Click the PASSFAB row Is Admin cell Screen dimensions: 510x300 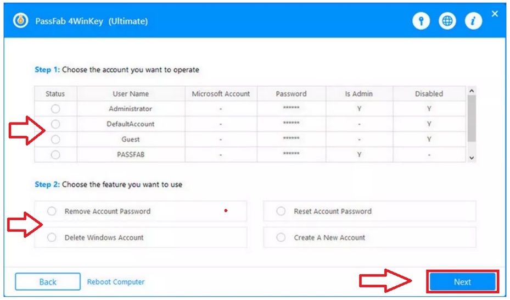359,154
